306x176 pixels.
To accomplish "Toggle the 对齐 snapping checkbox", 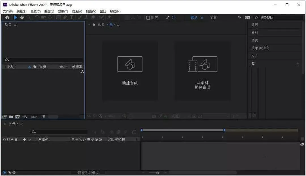I will [x=148, y=18].
